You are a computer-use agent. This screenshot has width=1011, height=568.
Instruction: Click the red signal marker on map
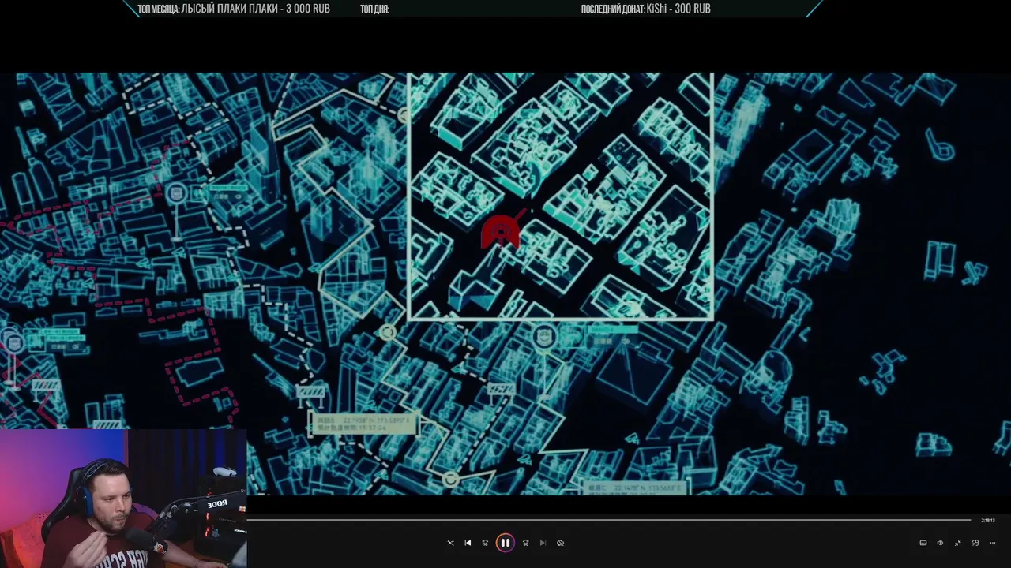(502, 231)
